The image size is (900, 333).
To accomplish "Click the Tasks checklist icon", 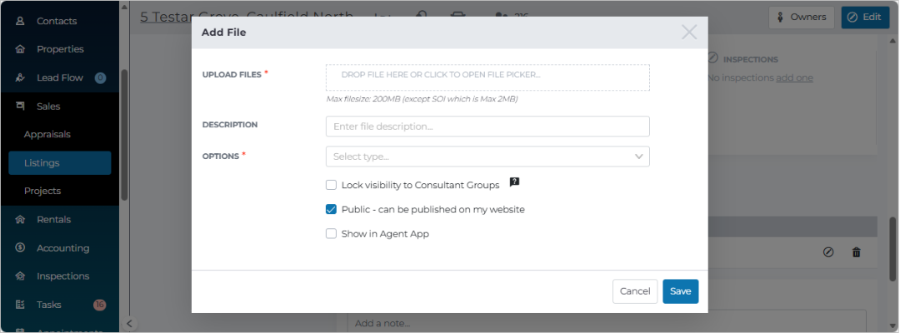I will pos(20,305).
